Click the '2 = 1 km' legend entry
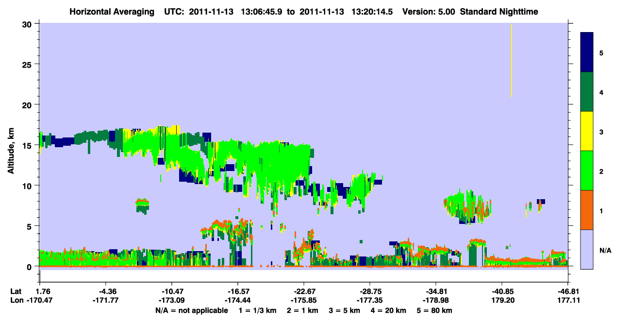The height and width of the screenshot is (324, 631). click(x=302, y=310)
